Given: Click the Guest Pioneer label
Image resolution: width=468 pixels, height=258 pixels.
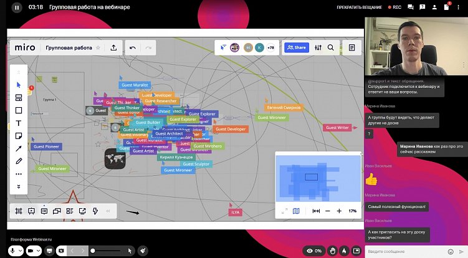Looking at the screenshot, I should 46,146.
